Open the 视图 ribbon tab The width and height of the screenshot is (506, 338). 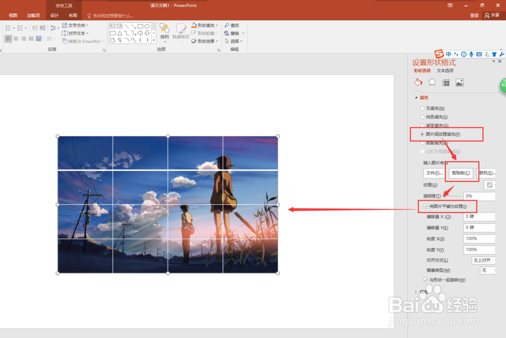coord(13,16)
